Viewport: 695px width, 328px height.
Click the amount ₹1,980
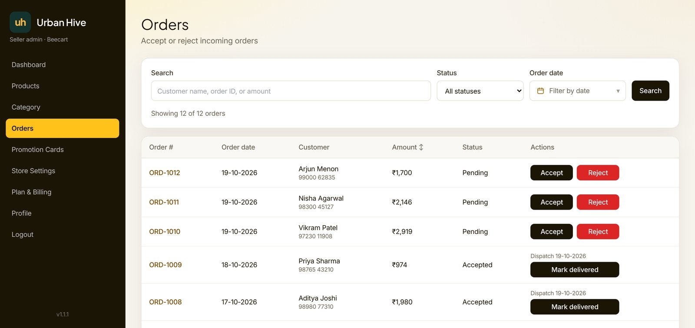pos(402,302)
